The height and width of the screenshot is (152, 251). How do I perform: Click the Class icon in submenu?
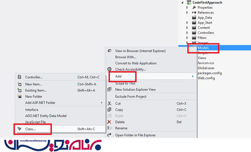19,129
